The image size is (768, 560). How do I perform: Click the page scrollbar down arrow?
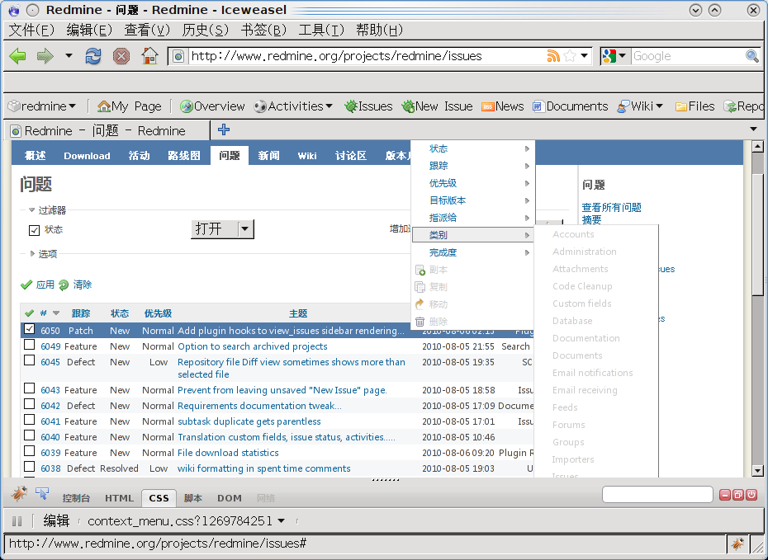(757, 471)
